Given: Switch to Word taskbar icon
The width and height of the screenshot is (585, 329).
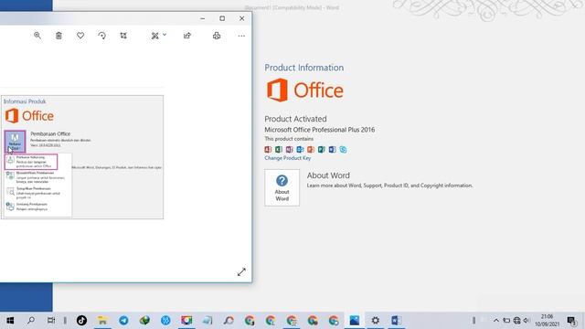Looking at the screenshot, I should point(396,321).
